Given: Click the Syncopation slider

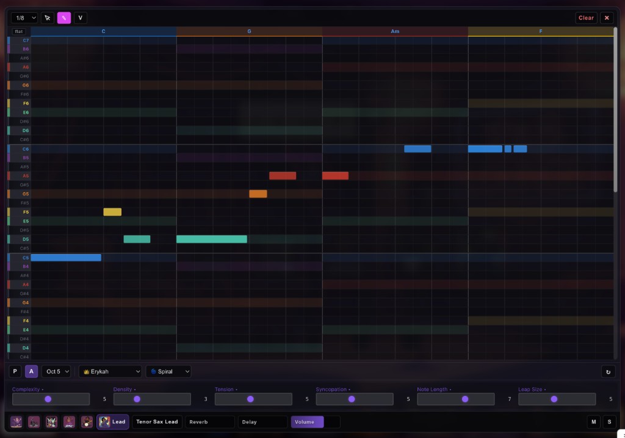Looking at the screenshot, I should (x=355, y=399).
